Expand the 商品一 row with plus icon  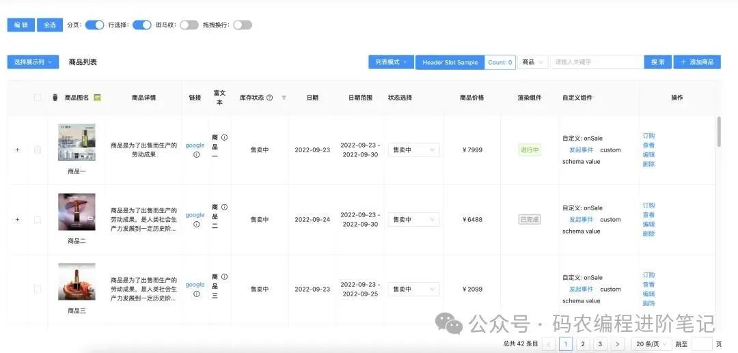coord(17,150)
